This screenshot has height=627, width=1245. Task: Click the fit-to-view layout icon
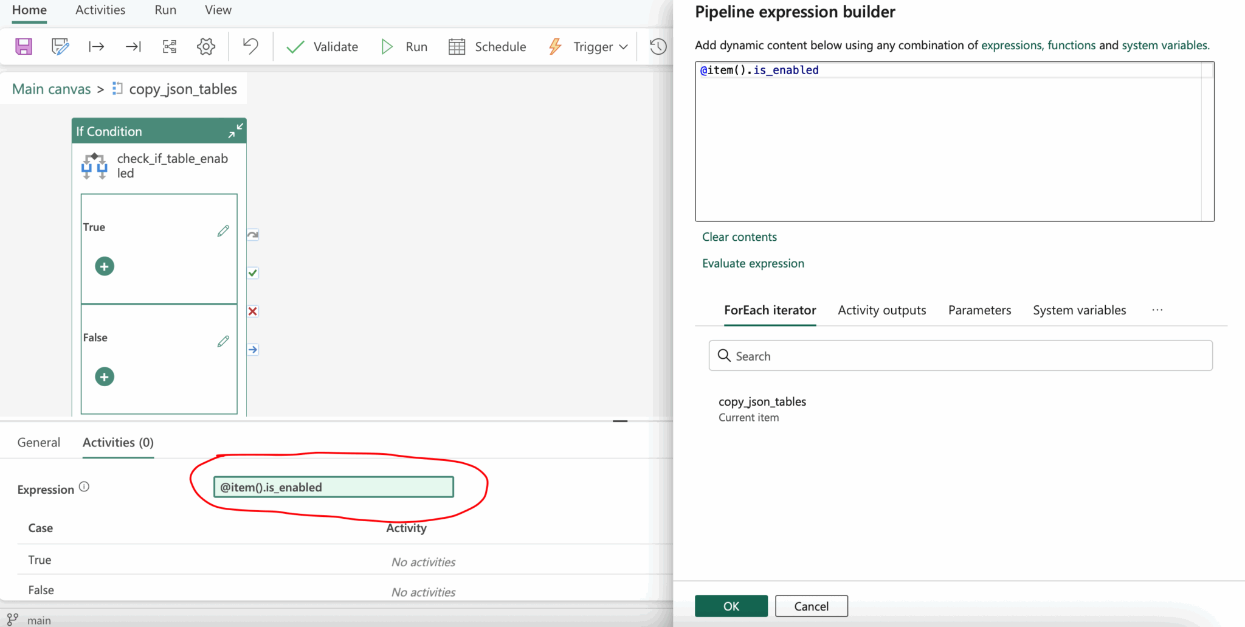(170, 47)
